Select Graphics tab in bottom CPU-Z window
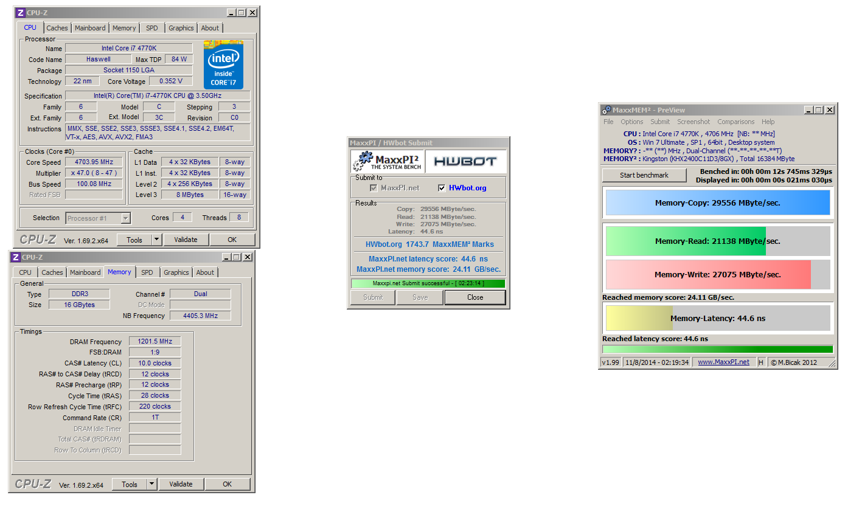This screenshot has width=862, height=526. tap(176, 272)
